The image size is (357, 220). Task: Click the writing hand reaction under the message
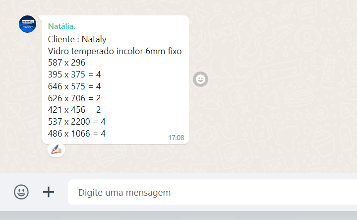(x=56, y=150)
